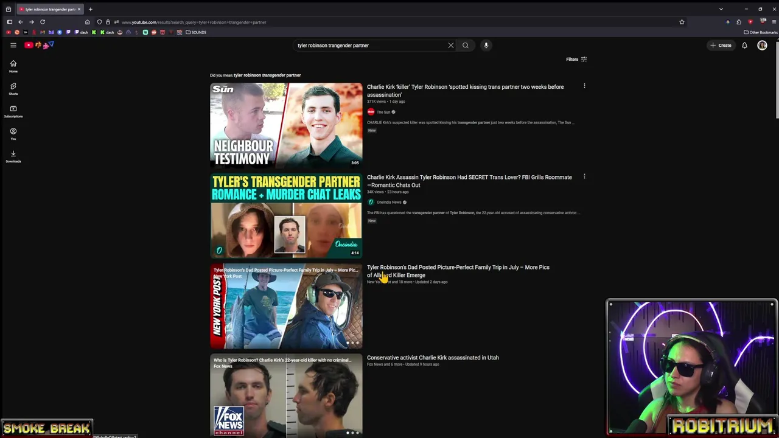
Task: Open 'Conservative activist Charlie Kirk assassinated in Utah' title
Action: coord(433,358)
